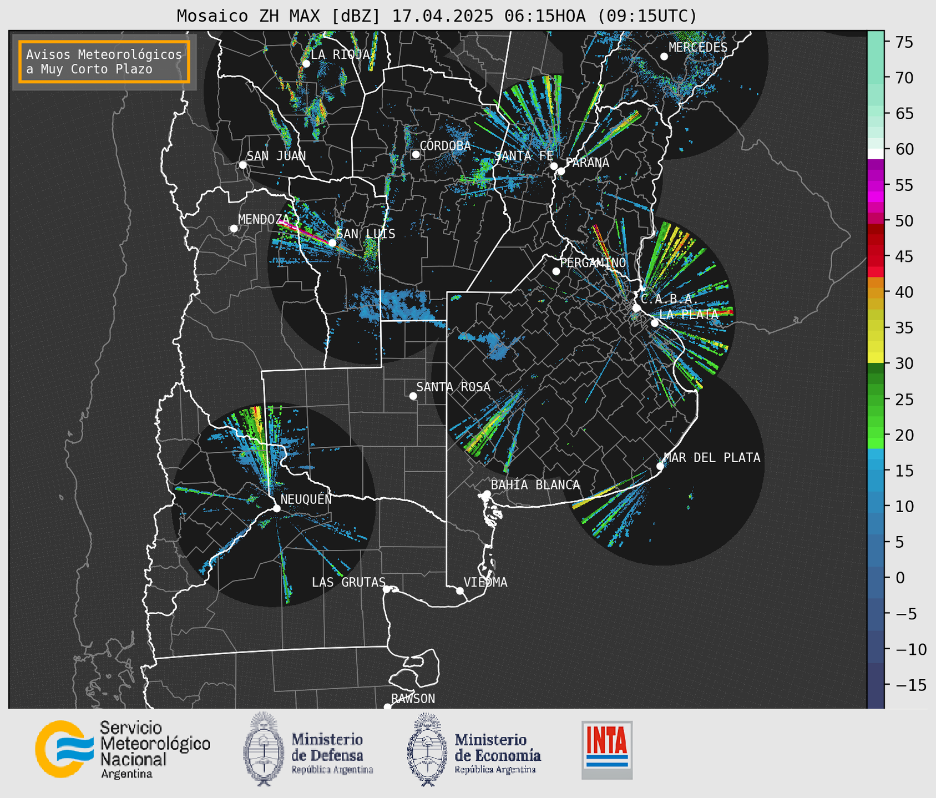Click the pale green 70 dBZ color band
This screenshot has height=798, width=936.
click(876, 77)
